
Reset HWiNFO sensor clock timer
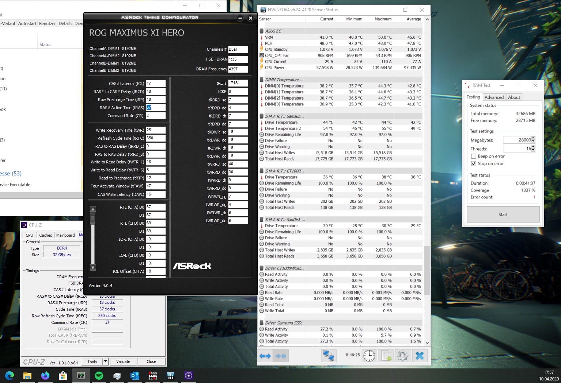click(369, 356)
